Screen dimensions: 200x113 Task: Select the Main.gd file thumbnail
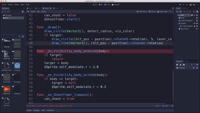(7, 43)
